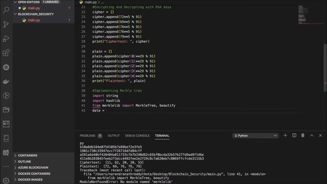Show additional views via ellipsis icon
This screenshot has height=184, width=327.
(6, 166)
